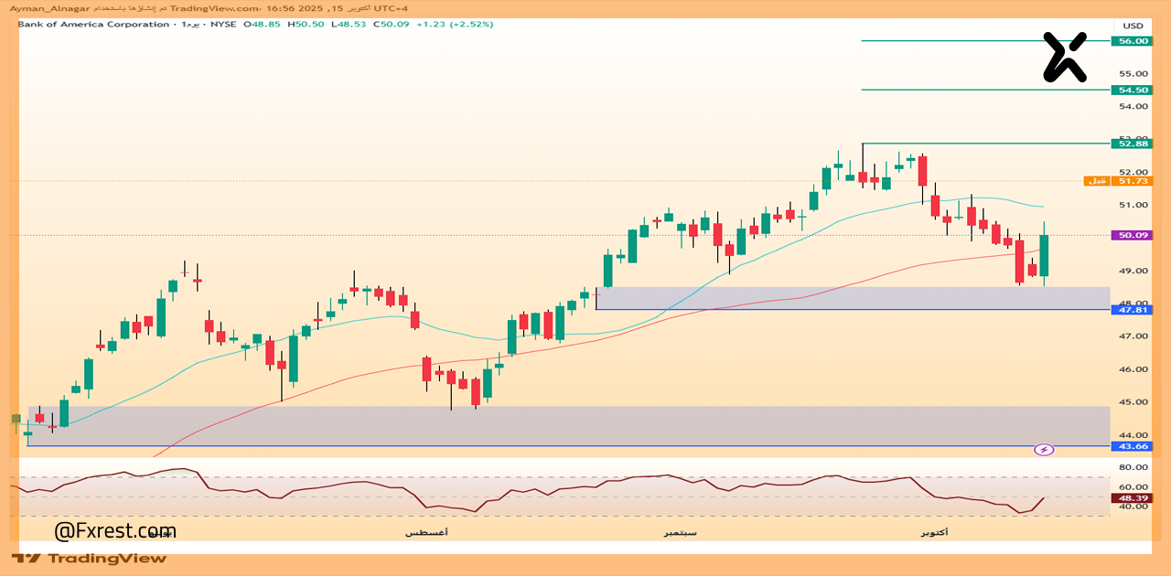Click the purple 50.09 current price label

click(1131, 235)
